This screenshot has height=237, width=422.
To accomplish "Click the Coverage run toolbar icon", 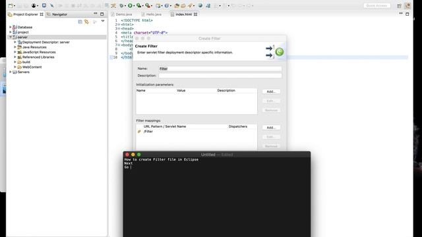I will pos(138,6).
